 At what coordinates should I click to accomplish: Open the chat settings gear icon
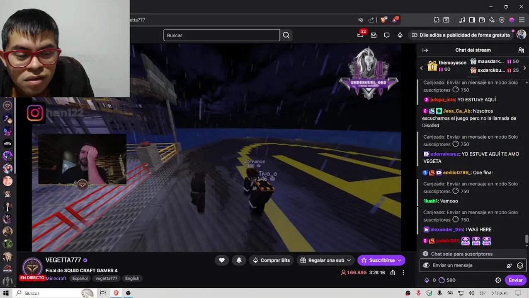coord(498,280)
